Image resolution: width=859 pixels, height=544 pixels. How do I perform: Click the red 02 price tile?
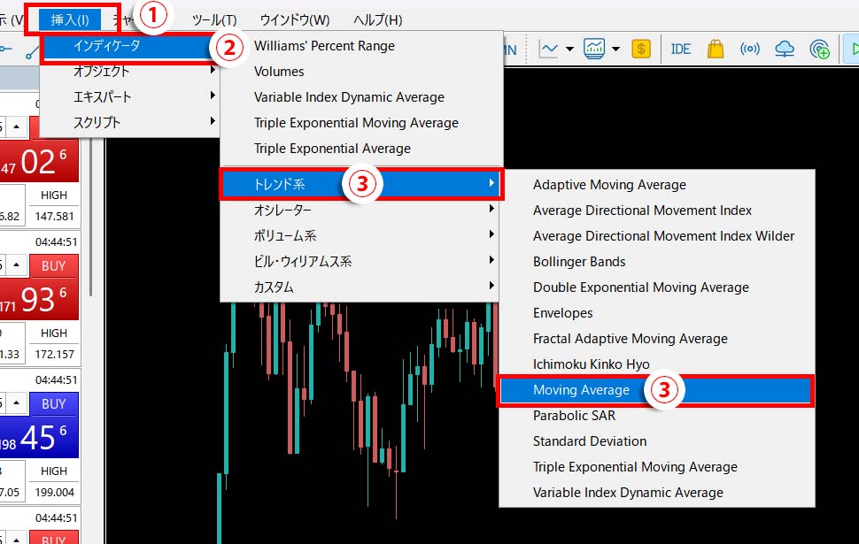point(39,162)
